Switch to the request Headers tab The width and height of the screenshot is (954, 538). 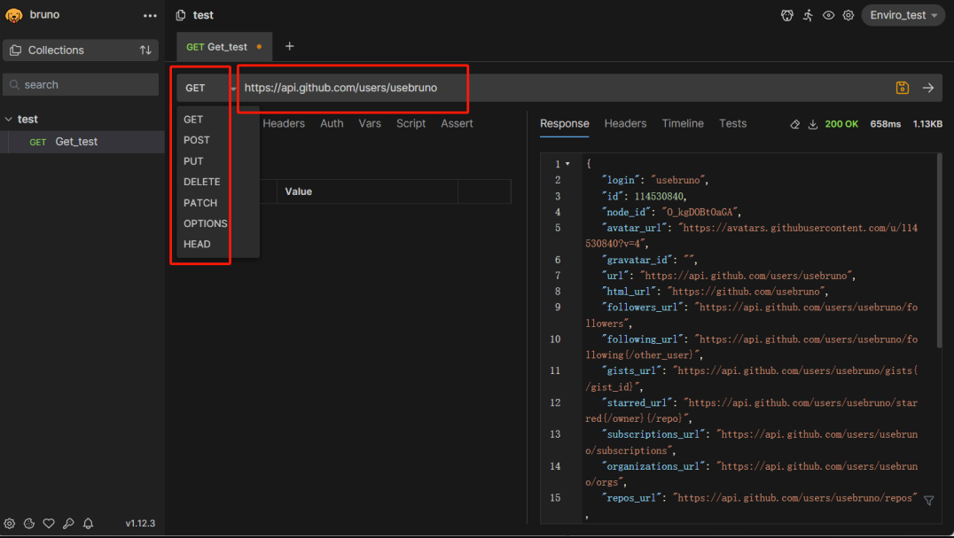(284, 123)
